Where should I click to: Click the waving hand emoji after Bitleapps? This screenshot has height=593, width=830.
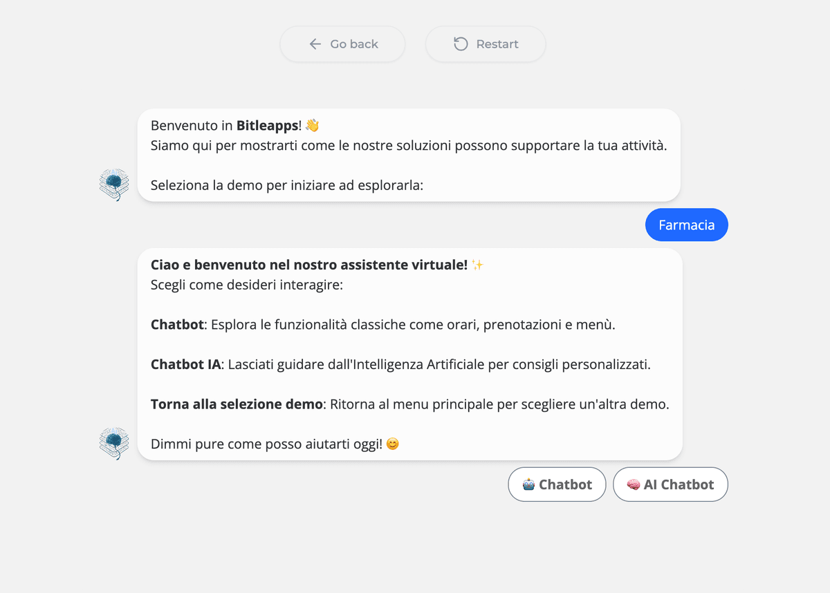click(x=312, y=126)
